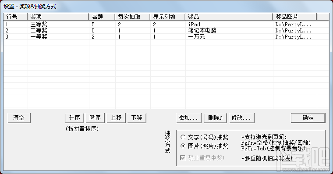The width and height of the screenshot is (333, 174).
Task: Click row number 2 cell
Action: [15, 31]
